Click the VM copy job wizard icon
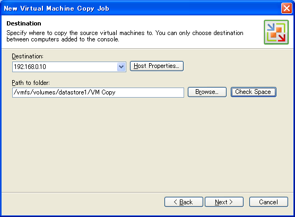Screen dimensions: 295x217 [276, 32]
